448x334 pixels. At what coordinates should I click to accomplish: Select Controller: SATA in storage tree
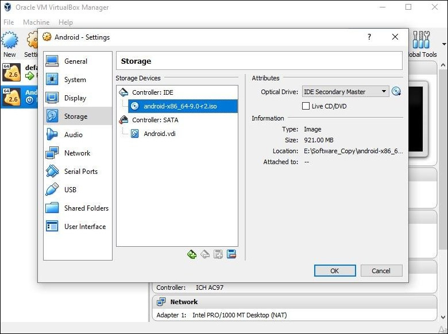[177, 120]
